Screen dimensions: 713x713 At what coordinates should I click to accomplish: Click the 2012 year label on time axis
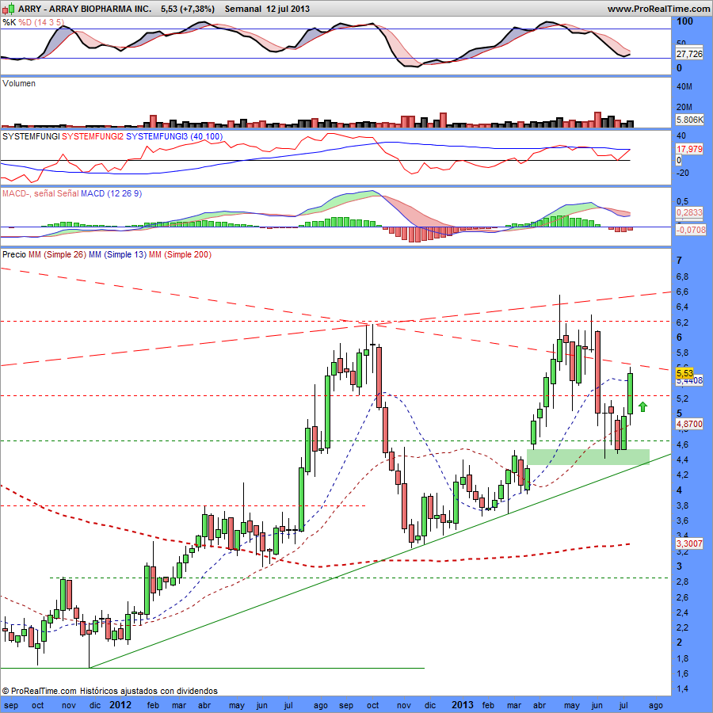click(x=120, y=705)
